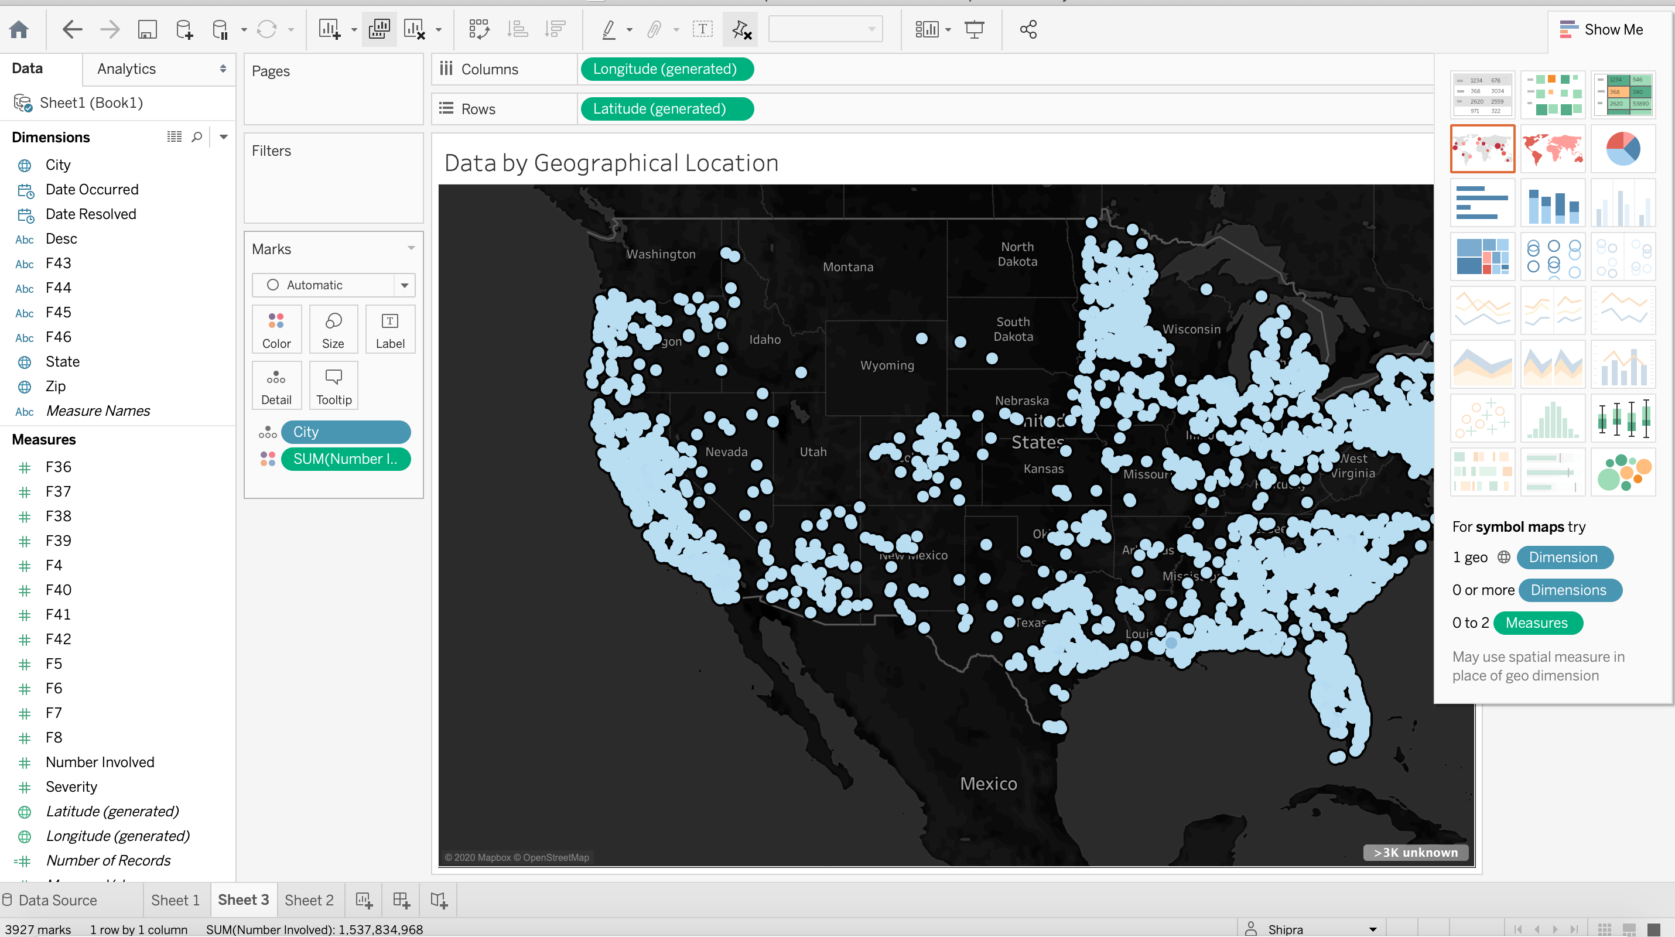Open the Sheet 2 tab
This screenshot has width=1675, height=937.
tap(309, 900)
